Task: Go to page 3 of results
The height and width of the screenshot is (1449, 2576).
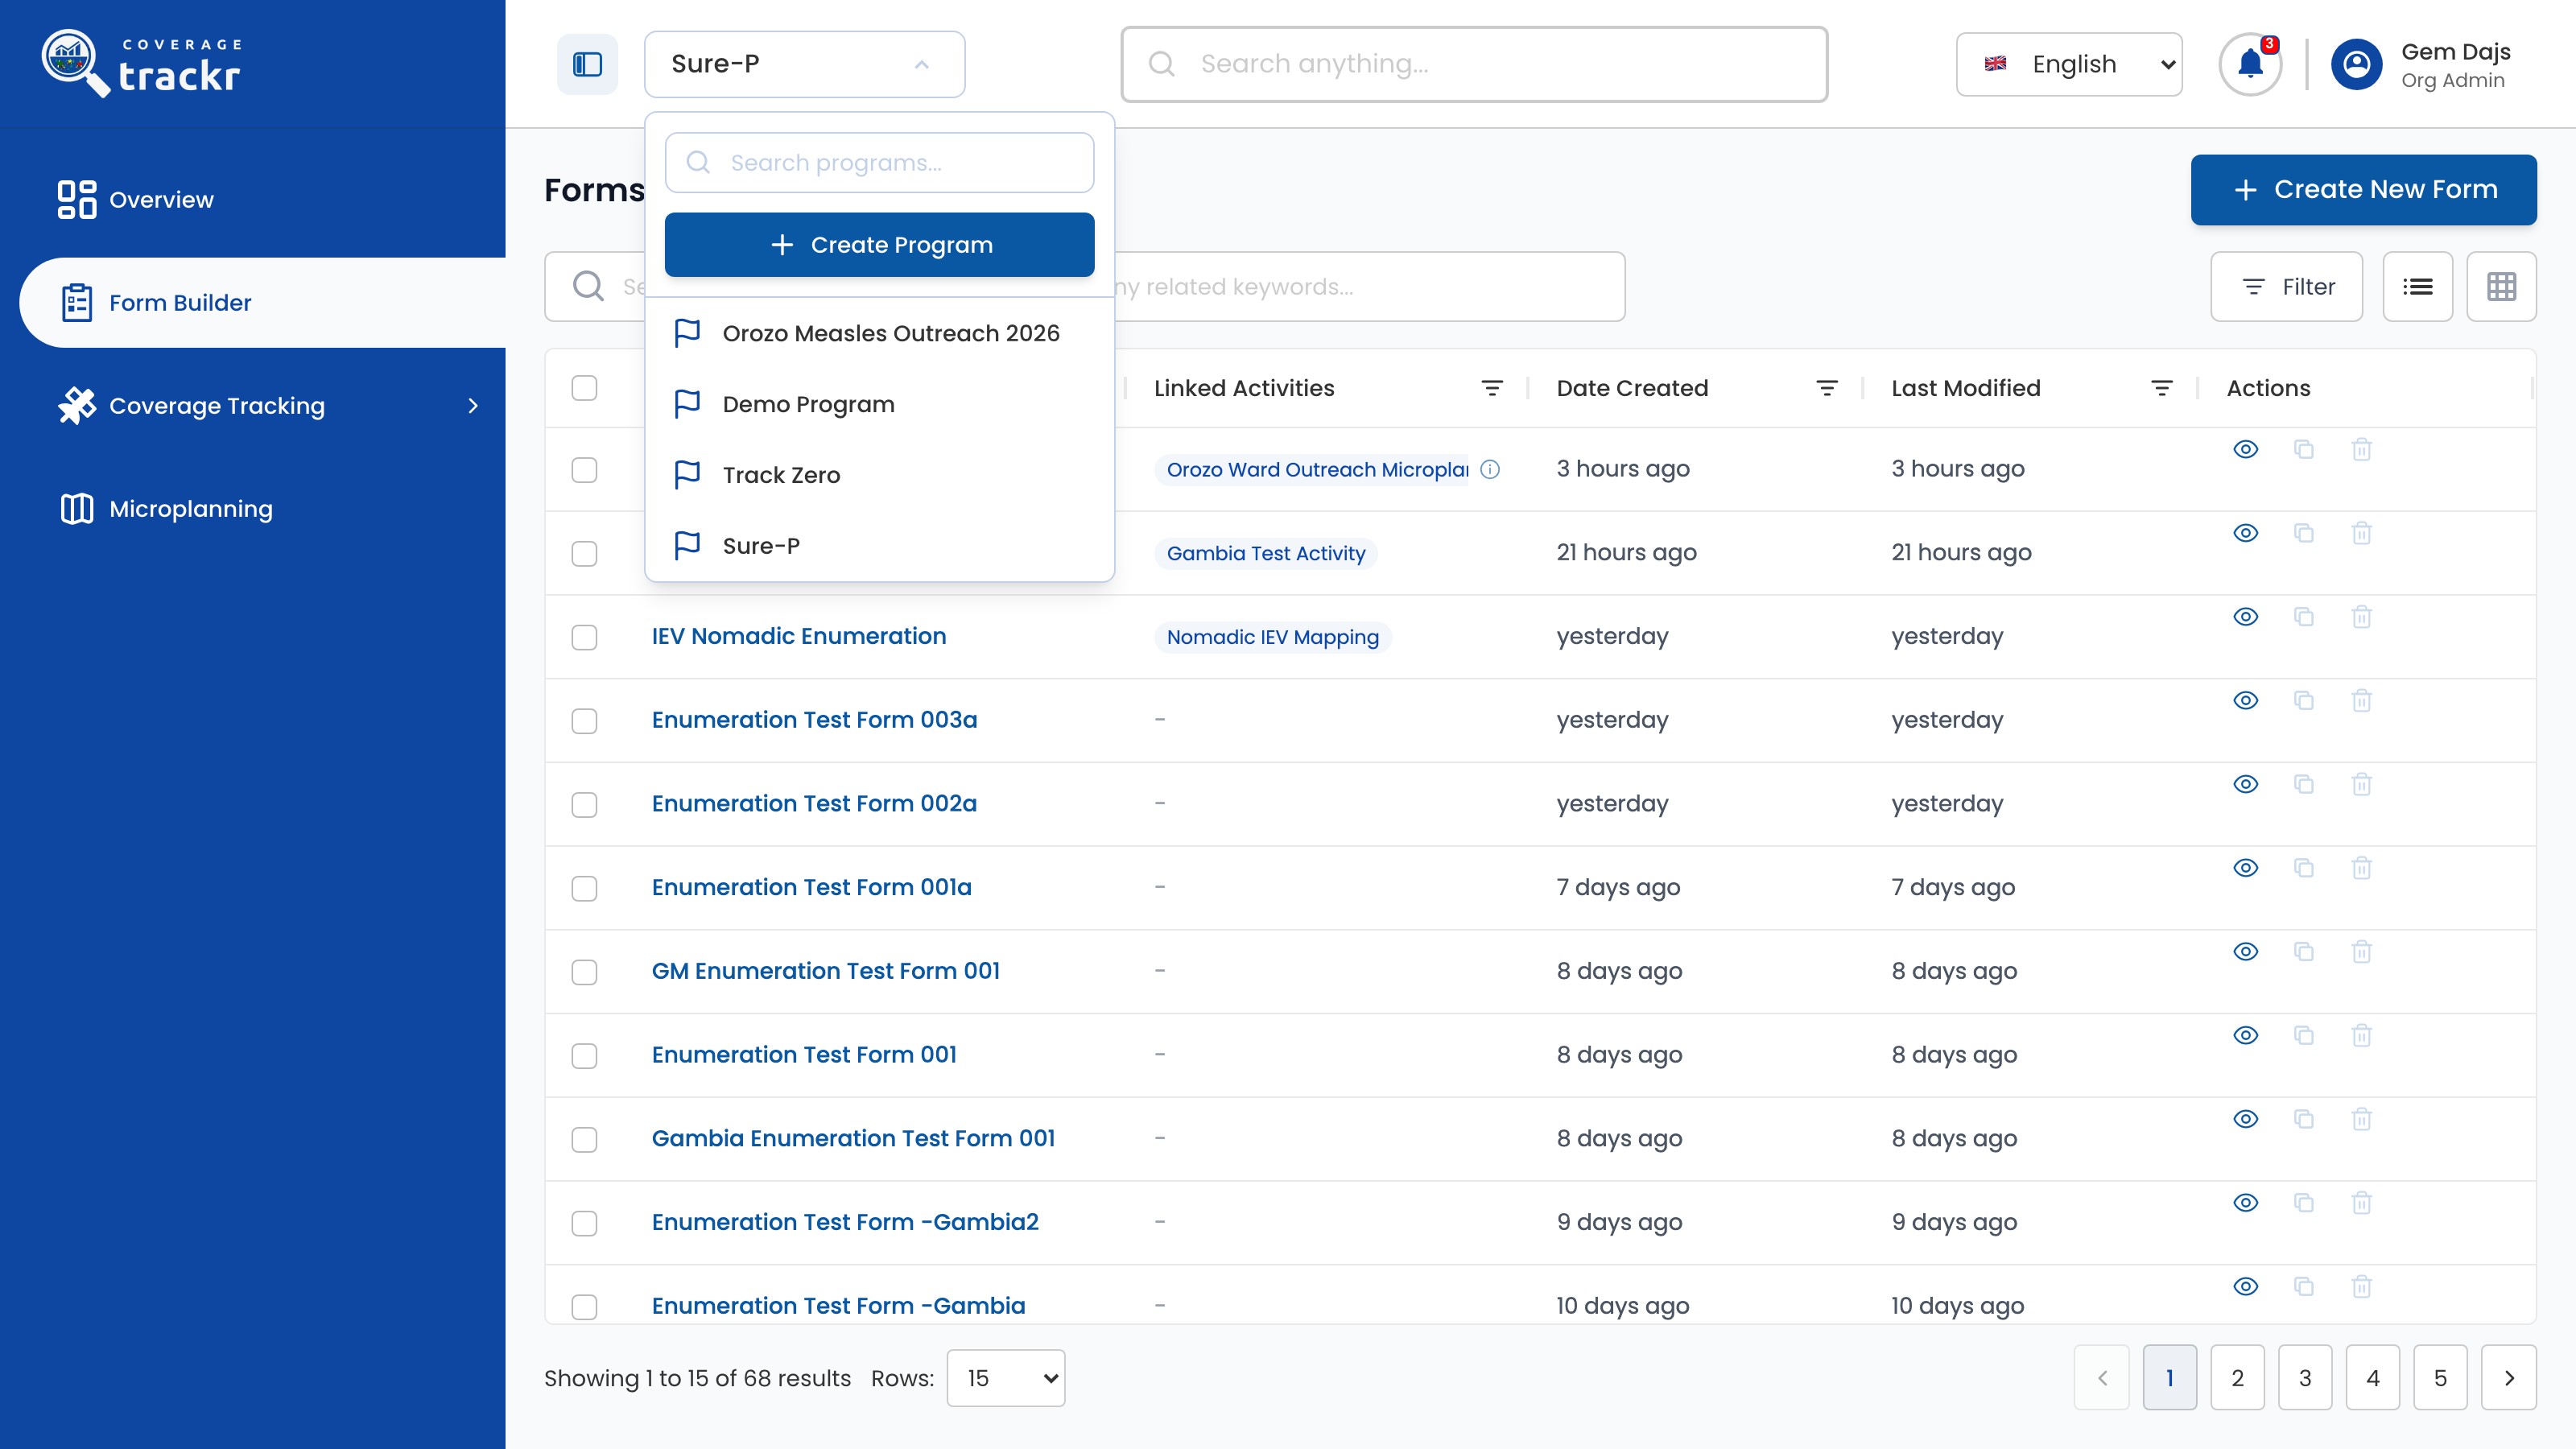Action: pyautogui.click(x=2305, y=1378)
